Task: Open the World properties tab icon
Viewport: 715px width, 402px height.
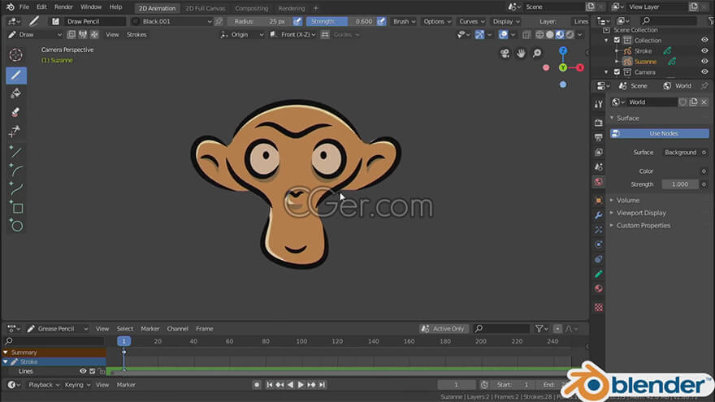Action: point(599,181)
